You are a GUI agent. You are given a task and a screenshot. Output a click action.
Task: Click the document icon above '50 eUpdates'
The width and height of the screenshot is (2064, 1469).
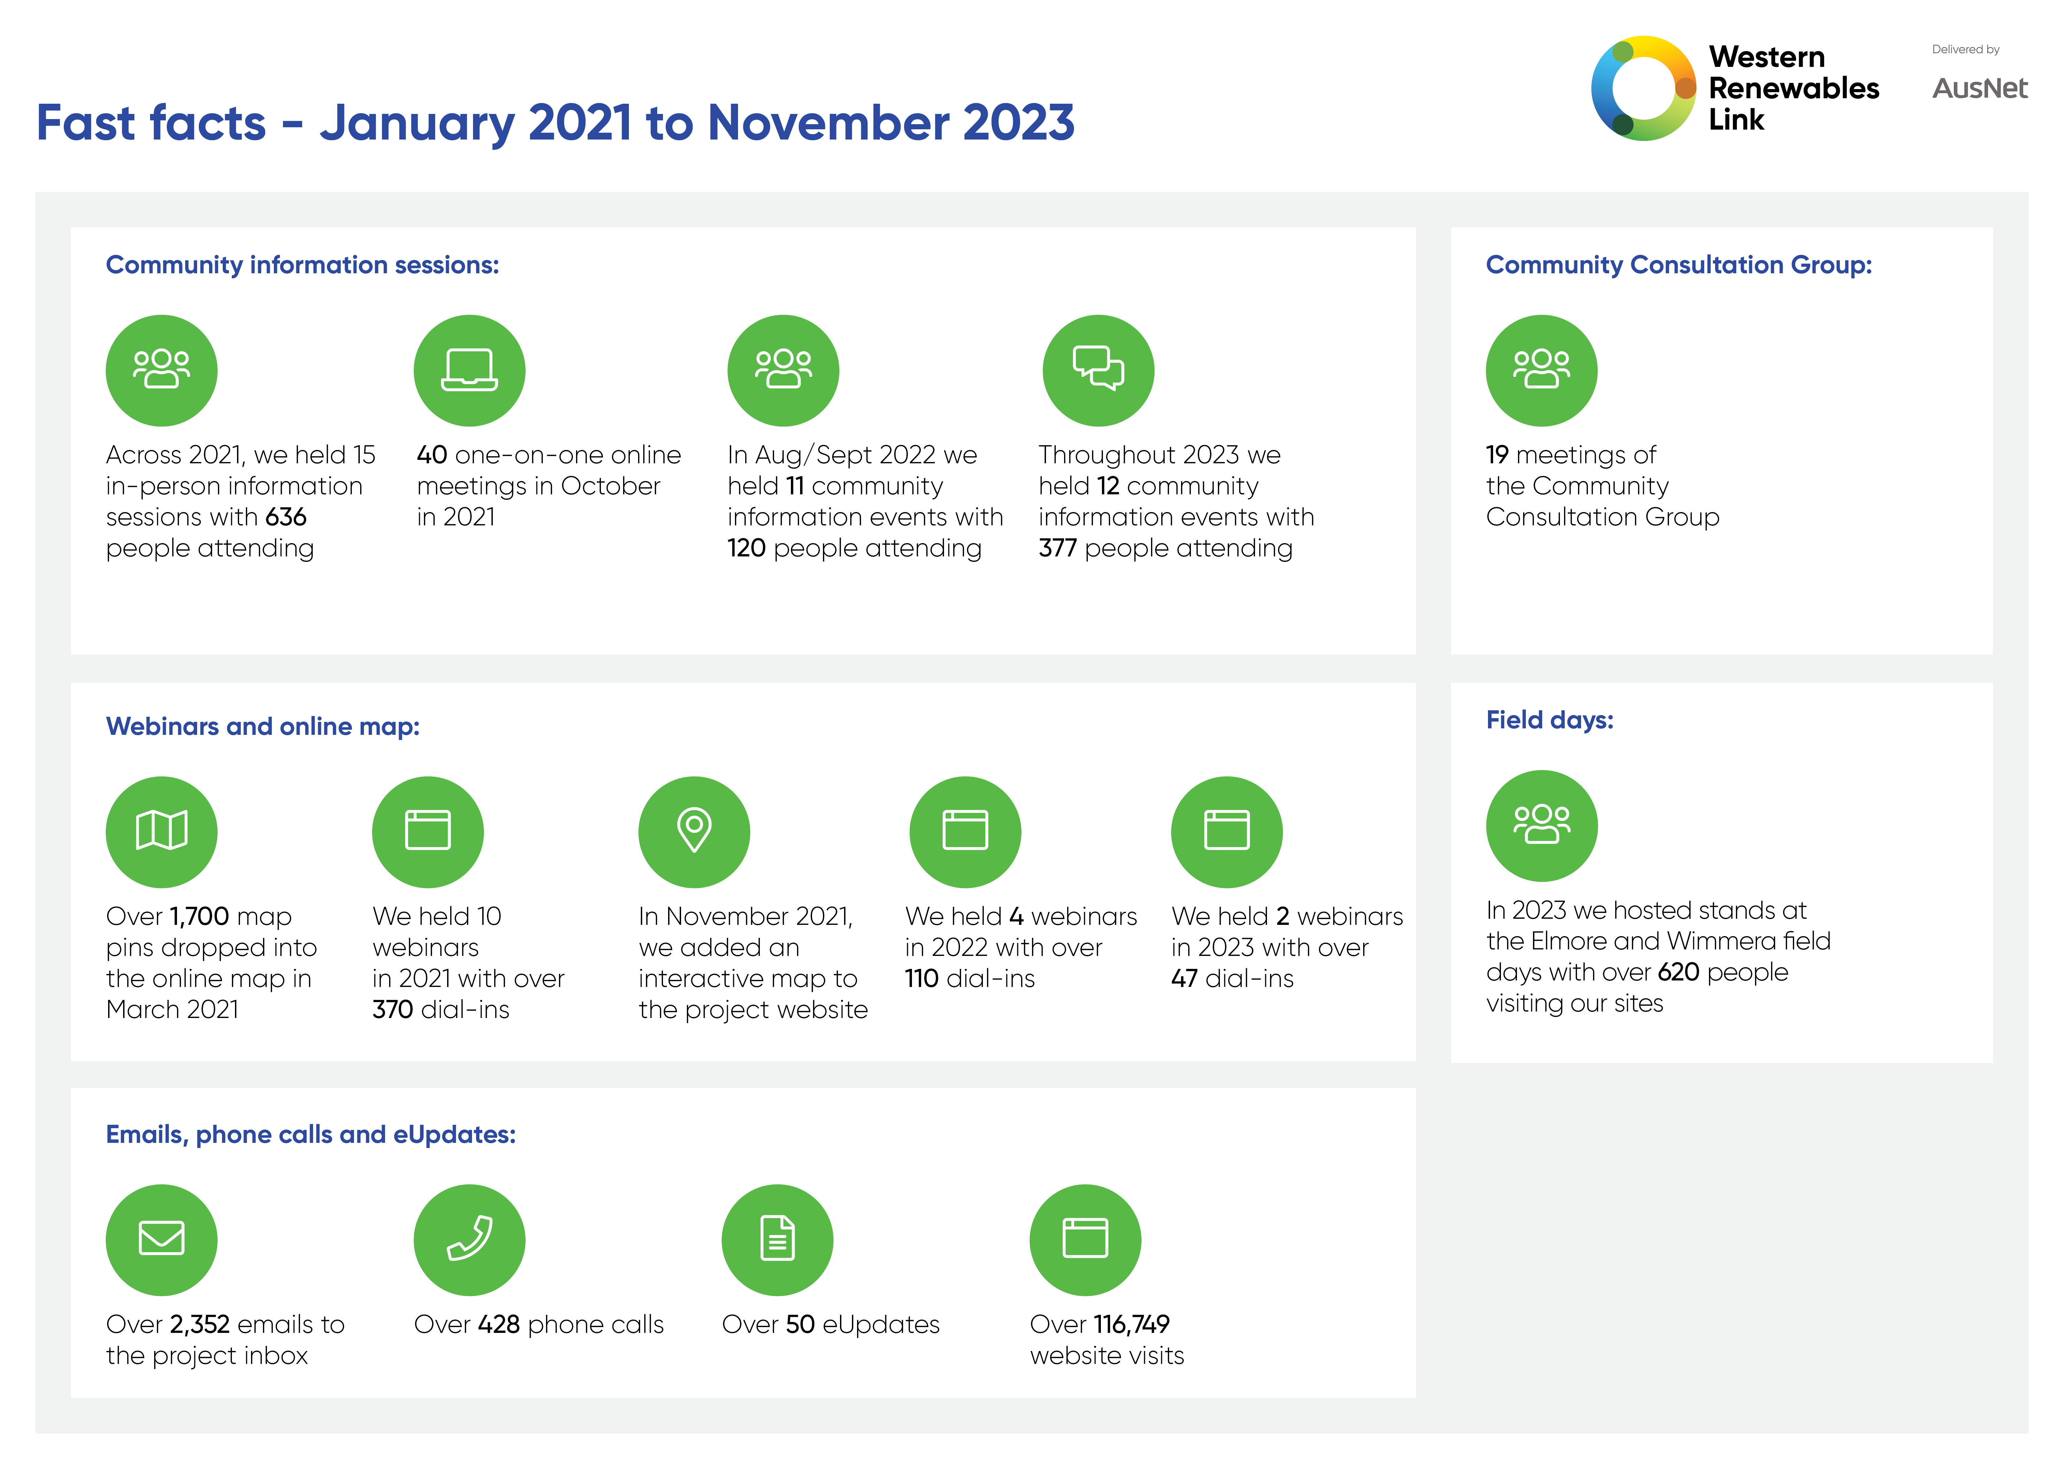tap(778, 1239)
